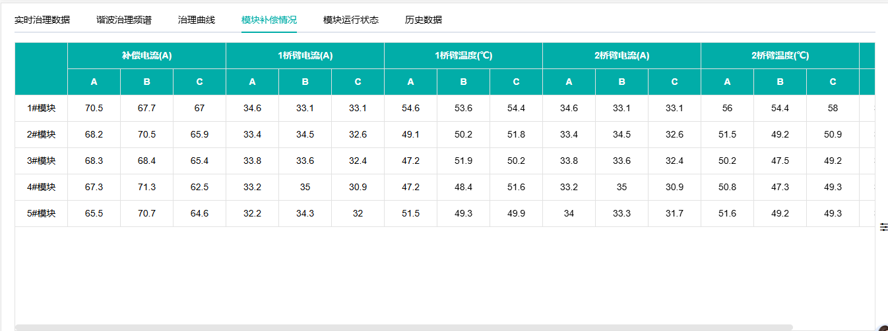The height and width of the screenshot is (331, 888).
Task: View the 历史数据 tab
Action: (x=424, y=20)
